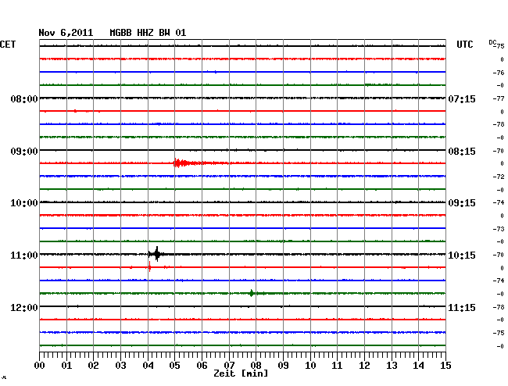The height and width of the screenshot is (386, 508).
Task: Click the "CET" time zone label
Action: [x=8, y=45]
